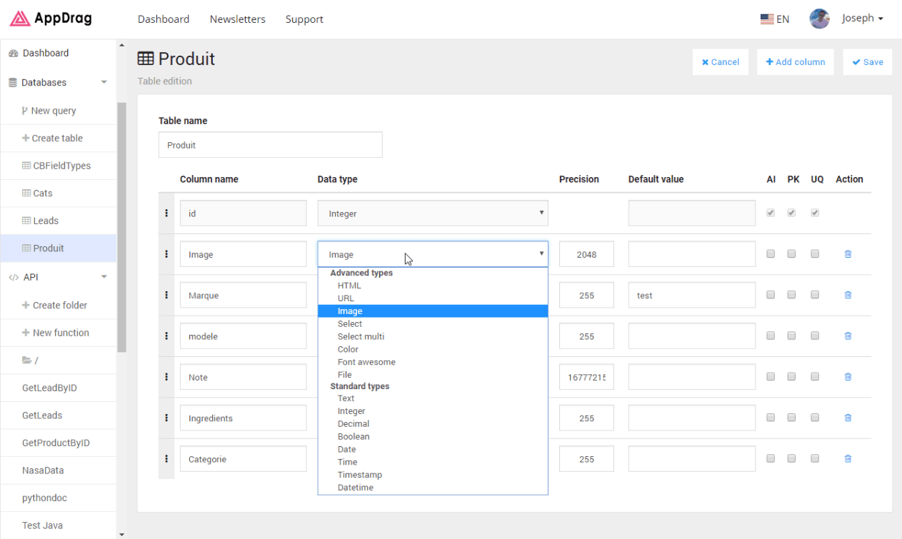Delete the Image column with trash icon

(848, 253)
